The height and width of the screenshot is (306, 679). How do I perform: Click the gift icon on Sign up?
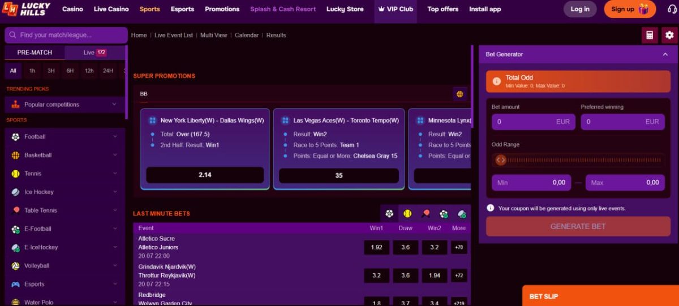[644, 9]
